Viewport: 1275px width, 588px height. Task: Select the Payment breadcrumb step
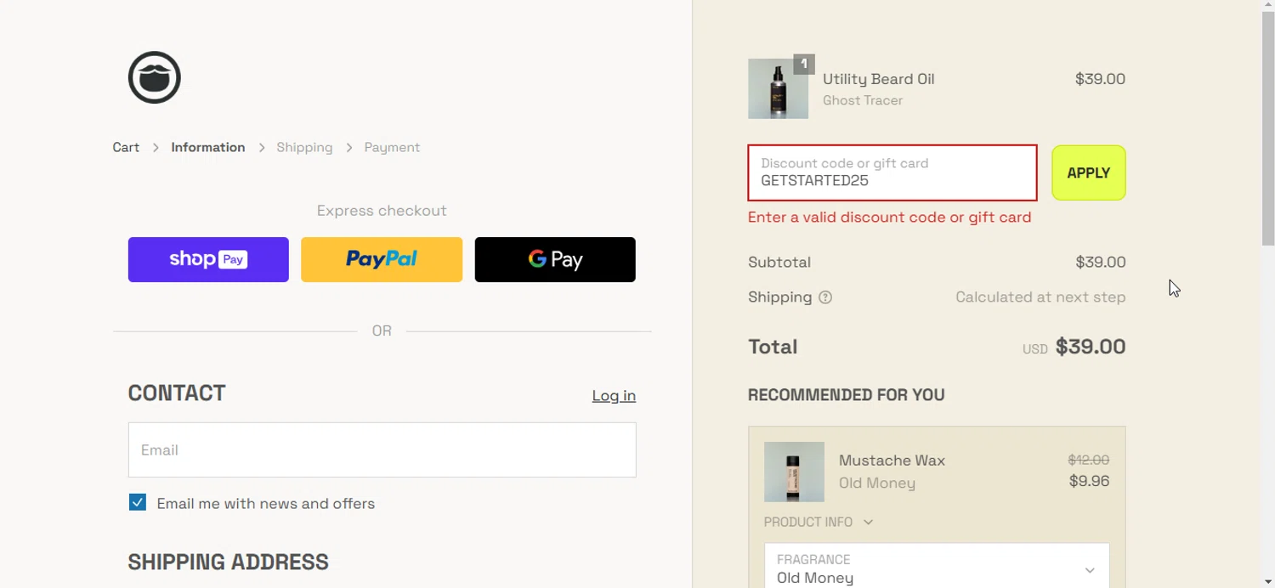[392, 147]
